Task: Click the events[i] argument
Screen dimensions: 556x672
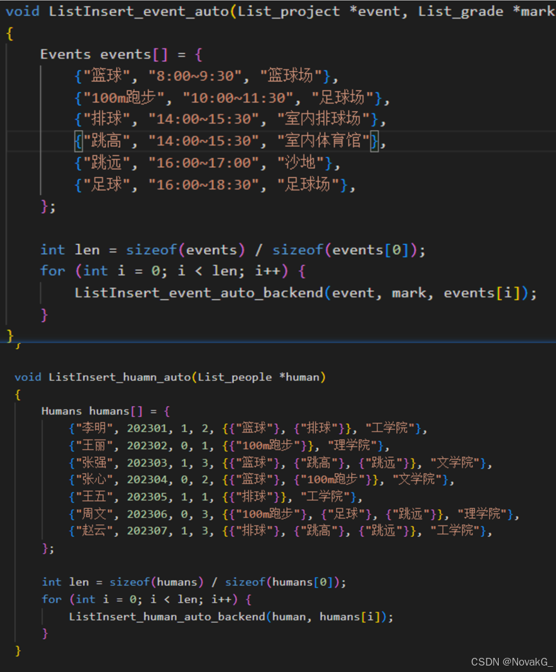Action: click(482, 293)
